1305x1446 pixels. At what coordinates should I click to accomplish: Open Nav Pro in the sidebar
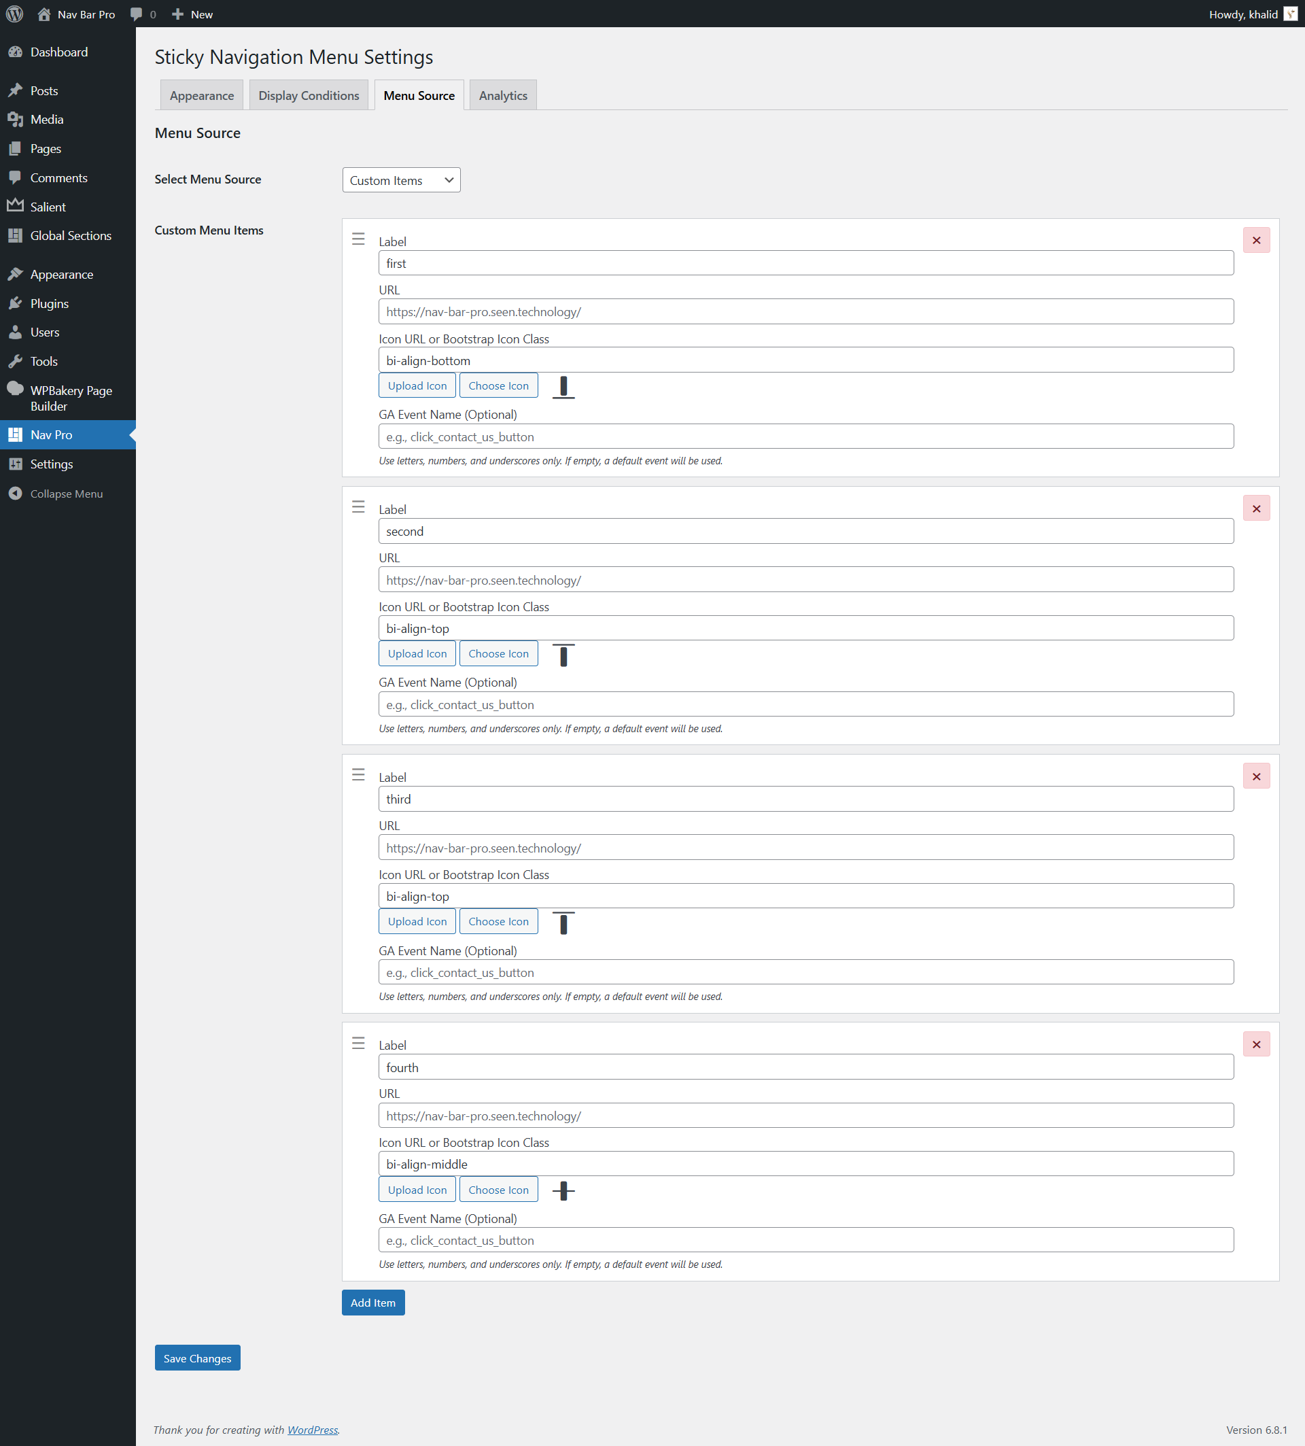(67, 434)
